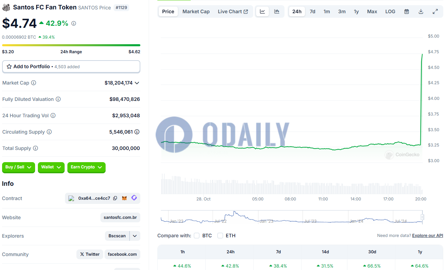The height and width of the screenshot is (270, 445).
Task: Toggle BTC comparison checkbox
Action: pyautogui.click(x=197, y=236)
